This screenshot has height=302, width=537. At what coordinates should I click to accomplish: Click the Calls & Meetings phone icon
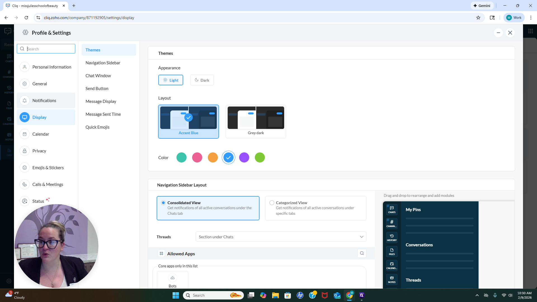coord(25,185)
